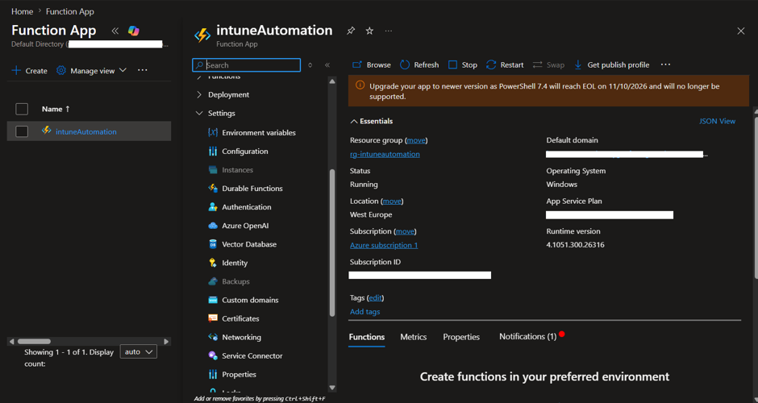Click the sidebar menu vertical scrollbar thumb

tap(332, 243)
